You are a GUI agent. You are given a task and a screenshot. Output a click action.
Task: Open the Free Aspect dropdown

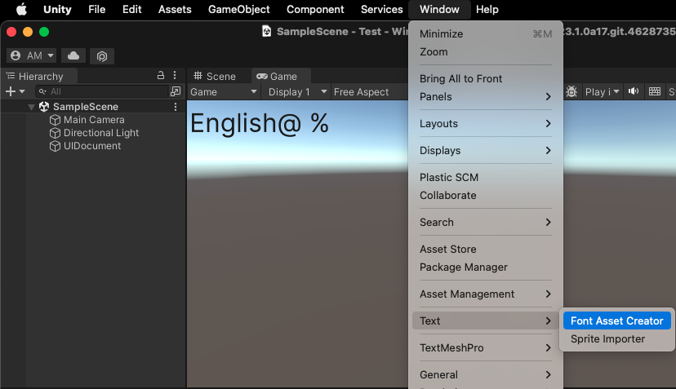[x=369, y=92]
